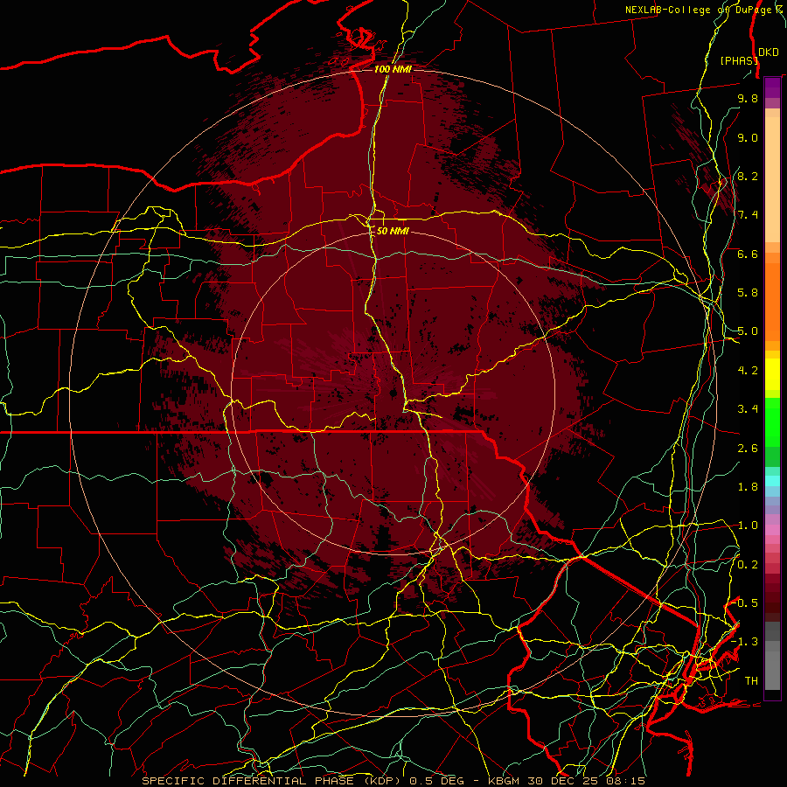This screenshot has width=787, height=787.
Task: Click the 2.6 scale value
Action: 748,449
